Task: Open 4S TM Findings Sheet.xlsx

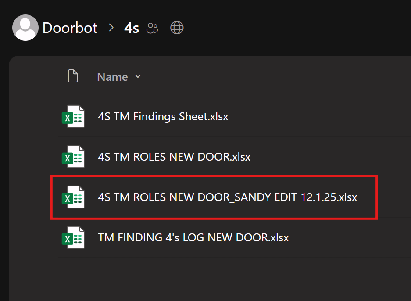Action: [x=163, y=117]
